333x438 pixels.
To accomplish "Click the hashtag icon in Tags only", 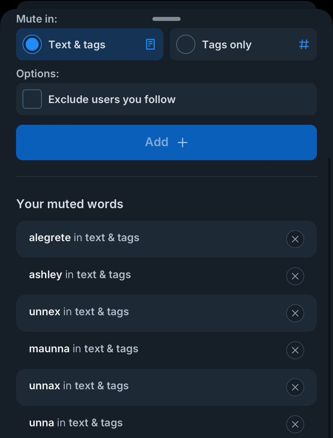I will click(x=304, y=45).
